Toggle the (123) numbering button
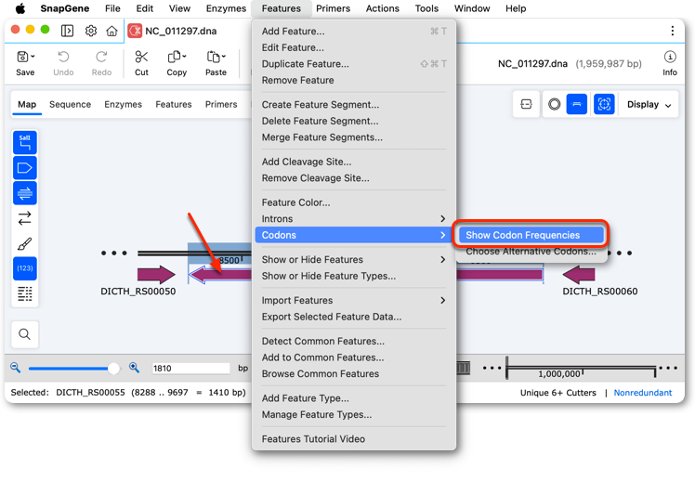The height and width of the screenshot is (481, 695). point(25,268)
